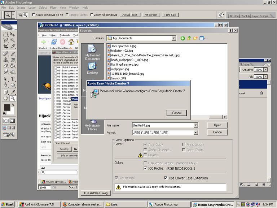Select the History Brush tool
The width and height of the screenshot is (277, 208).
click(13, 60)
